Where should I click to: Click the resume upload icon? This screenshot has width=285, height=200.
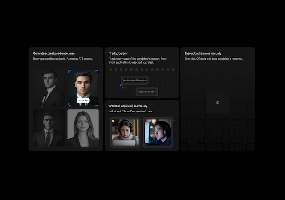(x=218, y=102)
